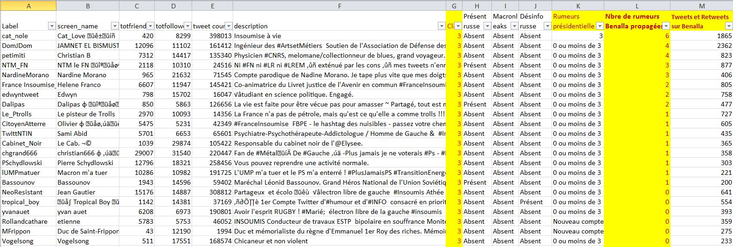The width and height of the screenshot is (733, 247).
Task: Expand the description column filter dropdown
Action: point(441,26)
